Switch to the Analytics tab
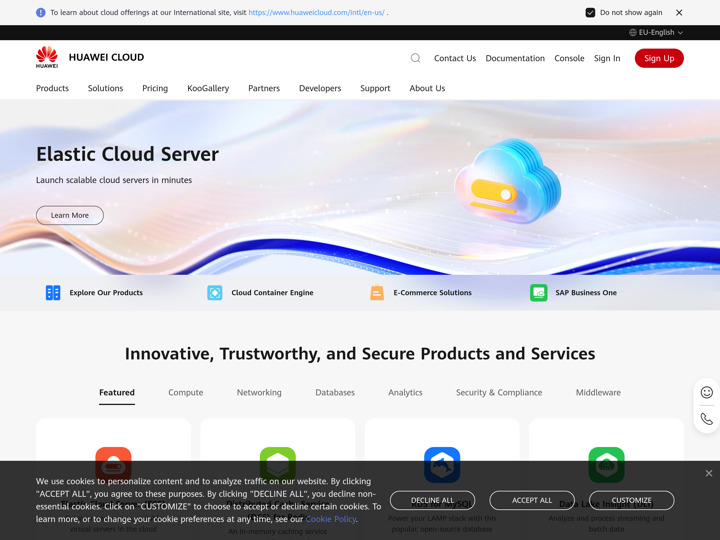This screenshot has width=720, height=540. point(405,392)
